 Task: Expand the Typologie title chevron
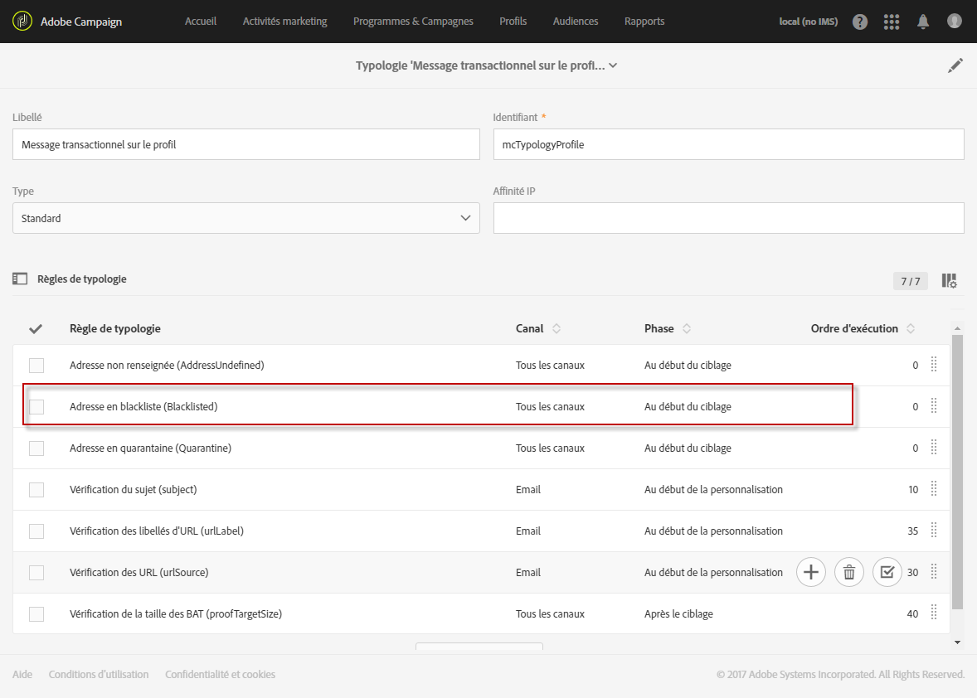613,65
